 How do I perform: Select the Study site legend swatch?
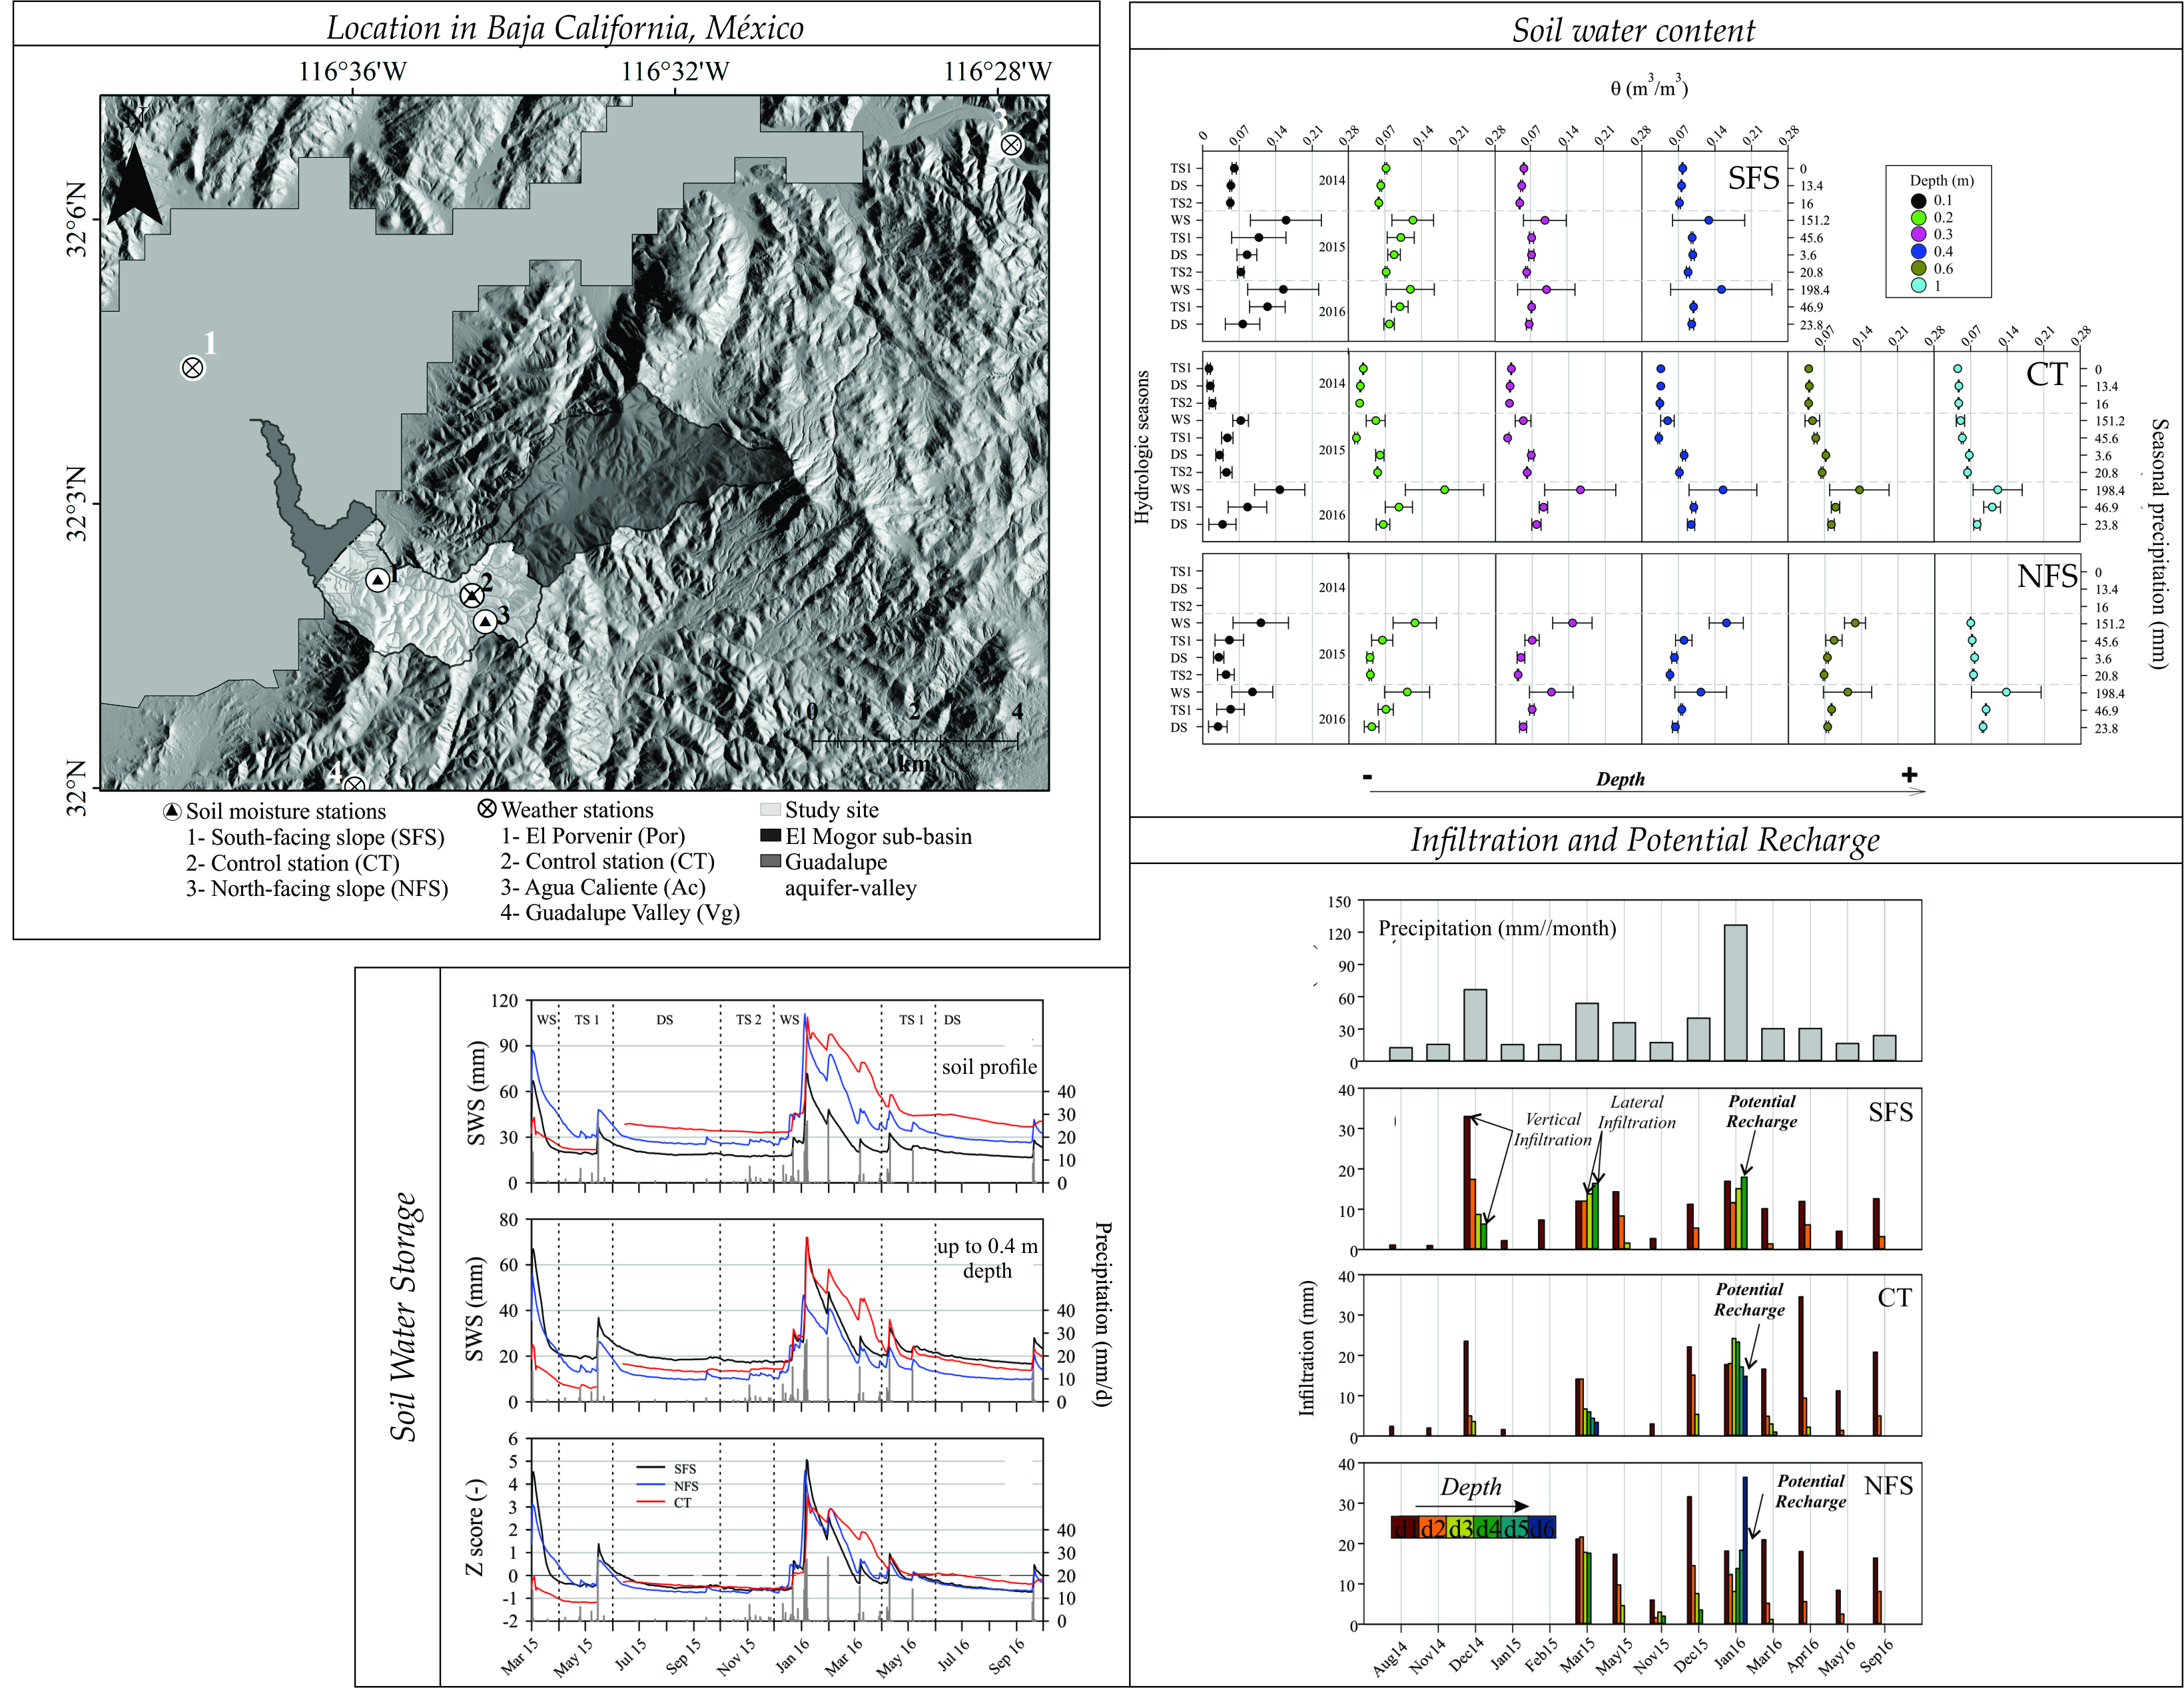[x=770, y=809]
